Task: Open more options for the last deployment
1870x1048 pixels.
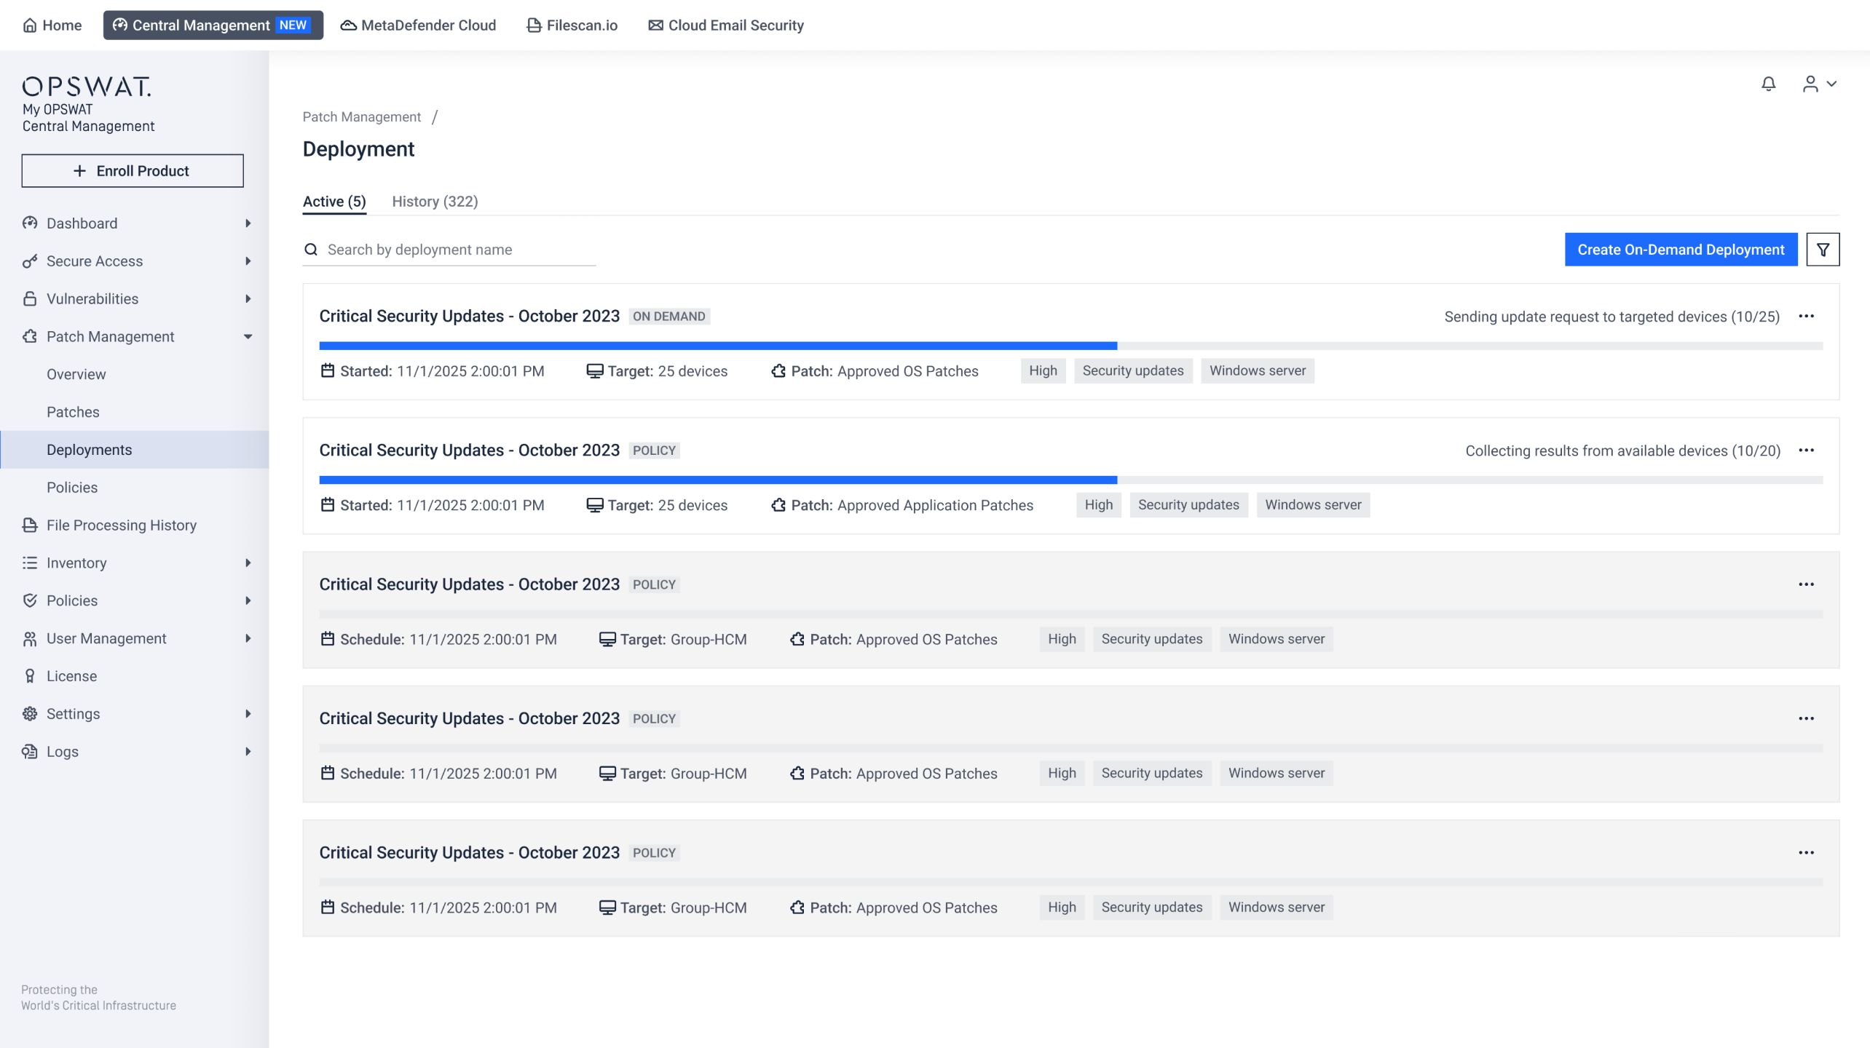Action: click(x=1806, y=852)
